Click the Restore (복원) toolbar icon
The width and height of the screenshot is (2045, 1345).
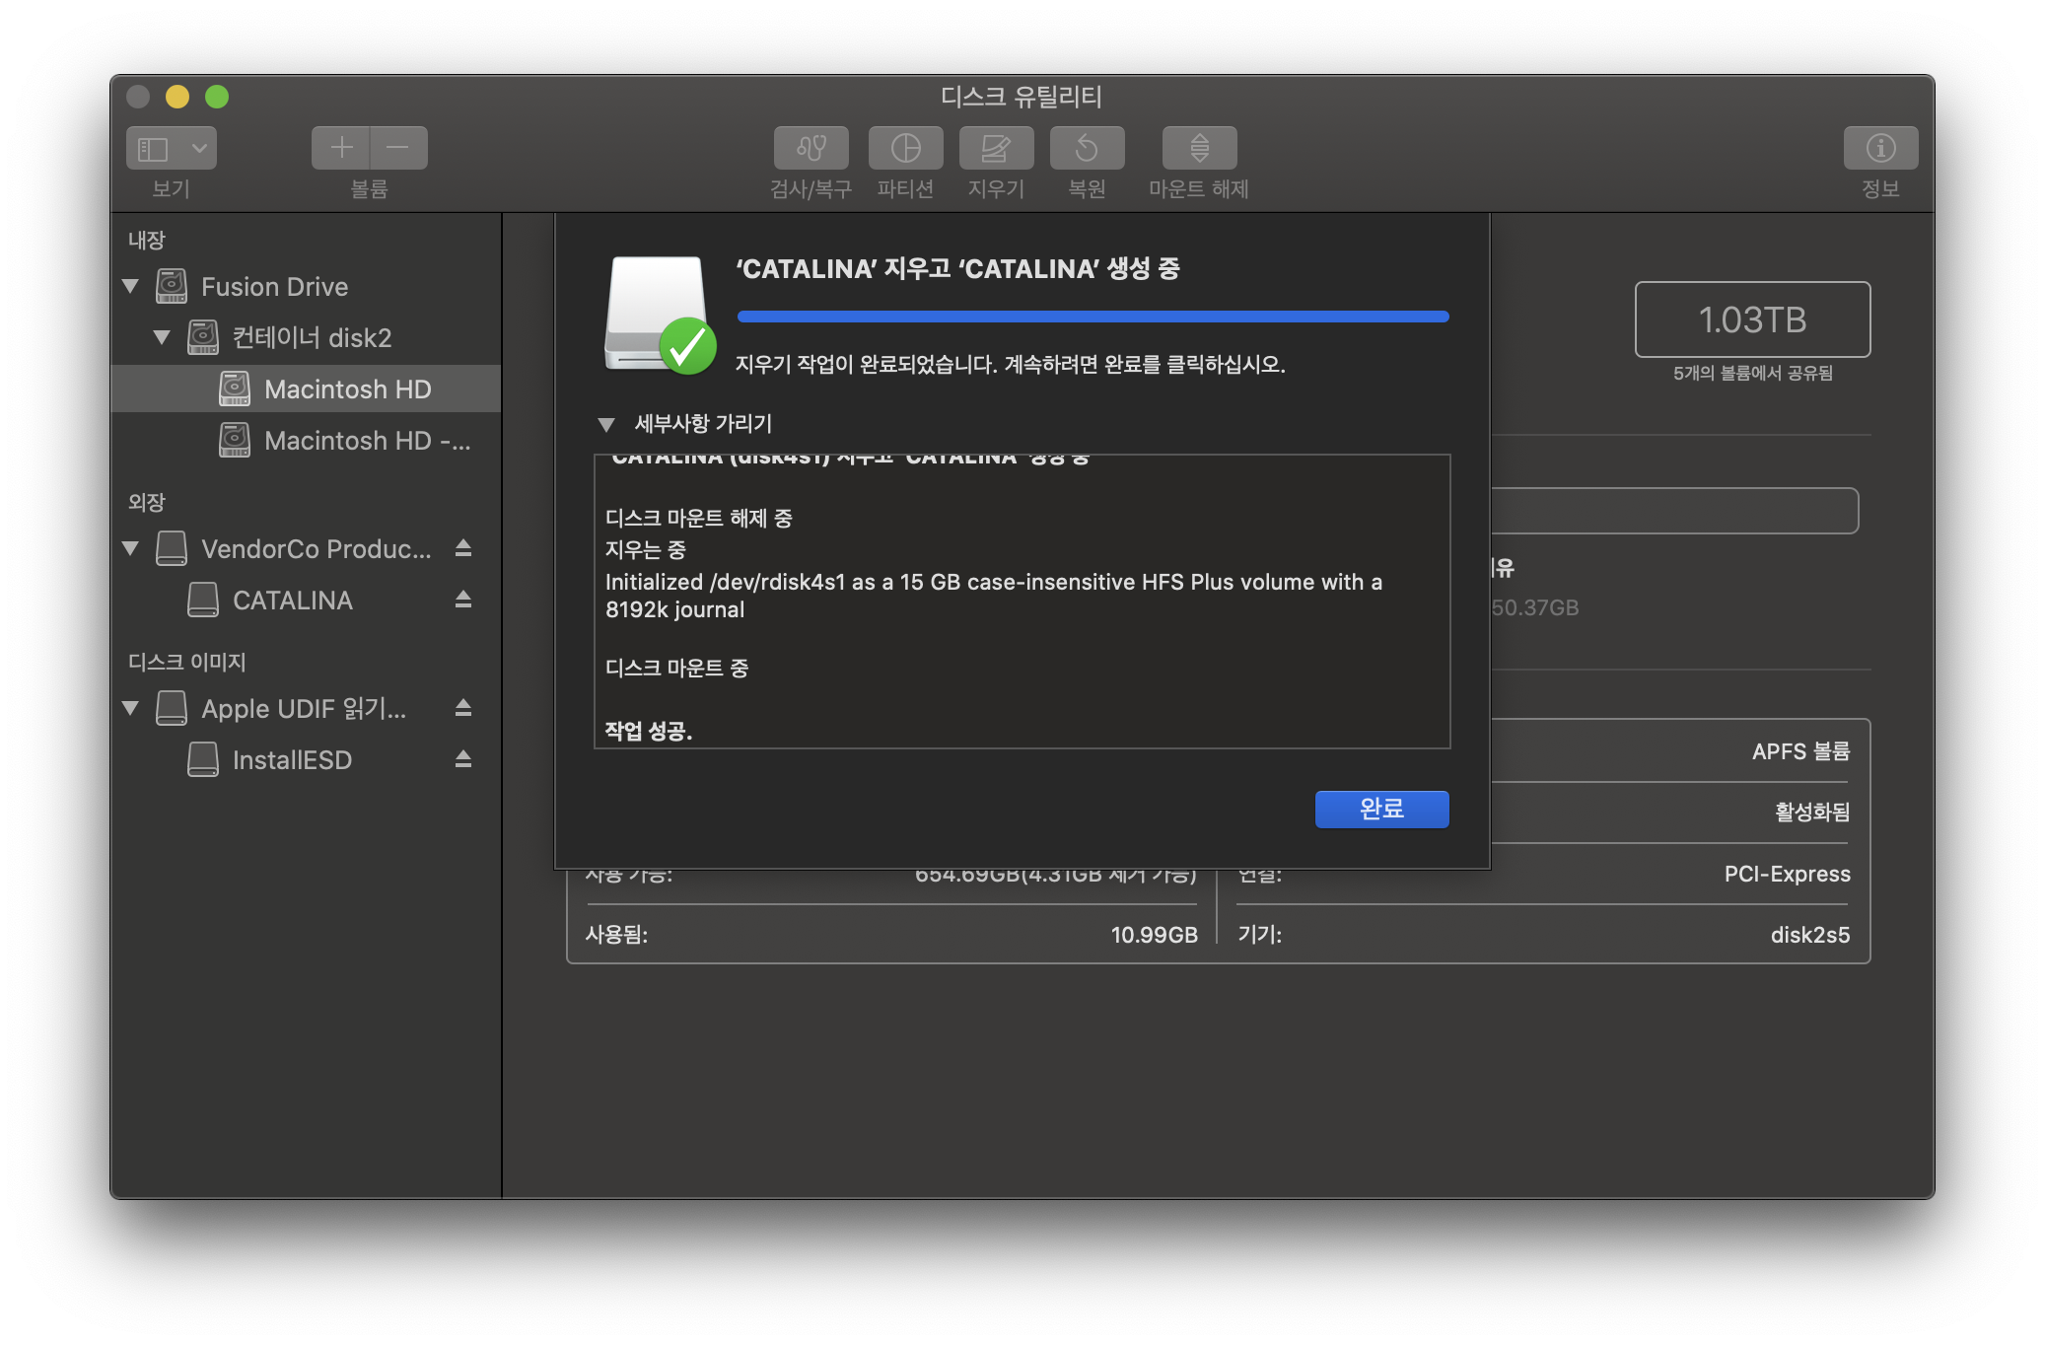tap(1087, 148)
